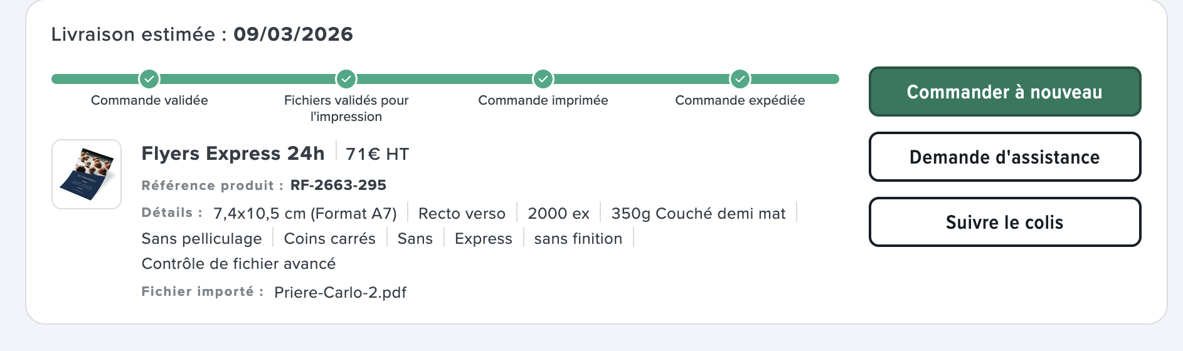
Task: Click the 71€ HT price
Action: click(x=377, y=154)
